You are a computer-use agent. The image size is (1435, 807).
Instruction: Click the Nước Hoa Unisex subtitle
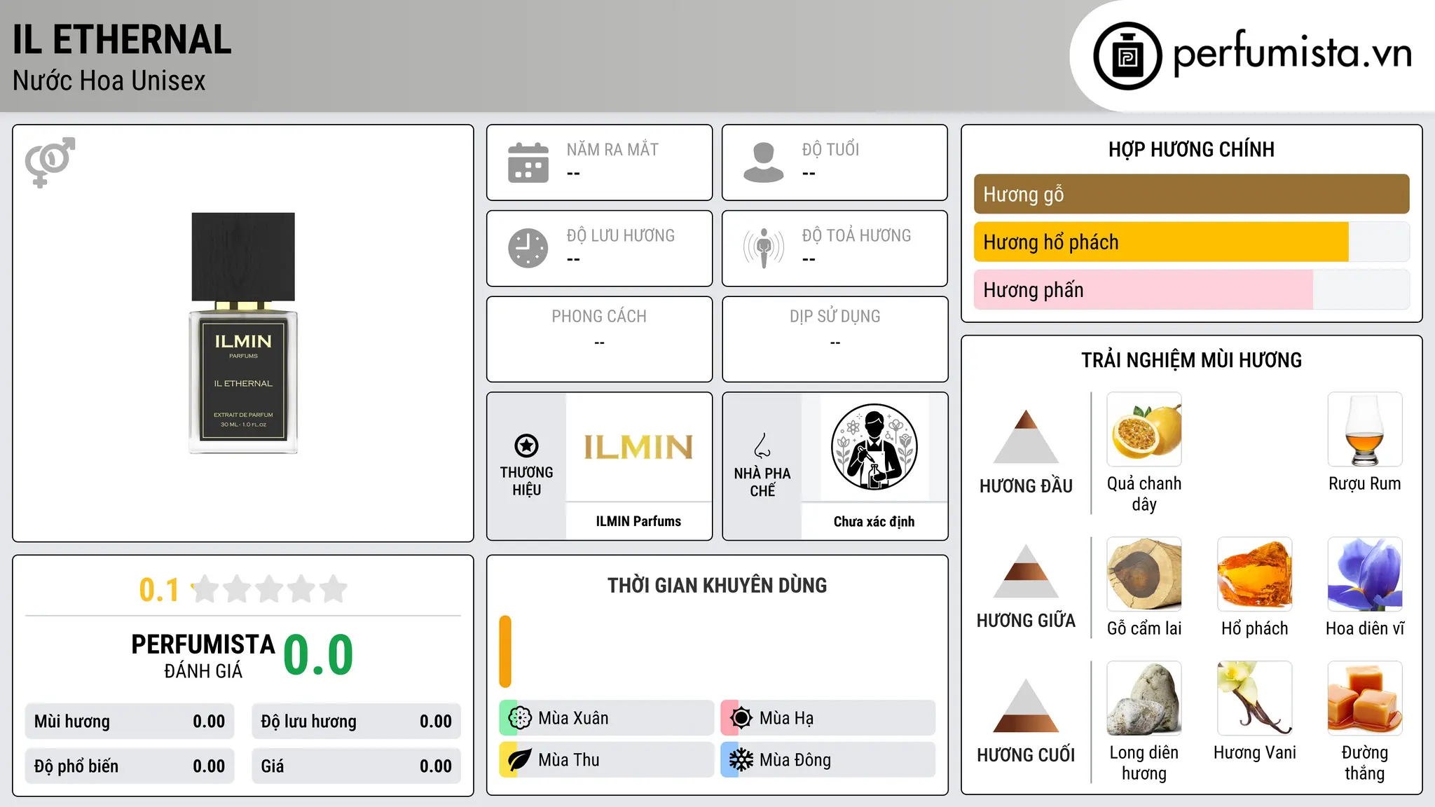[109, 81]
